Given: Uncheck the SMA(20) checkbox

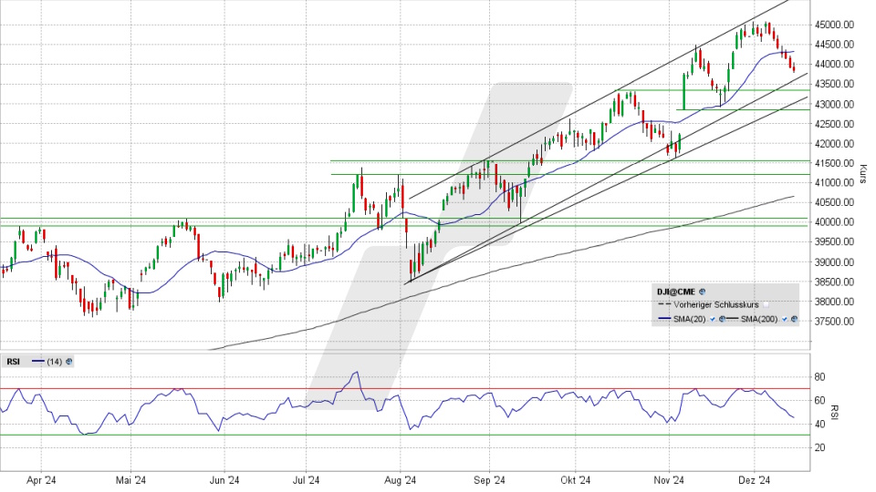Looking at the screenshot, I should 713,319.
